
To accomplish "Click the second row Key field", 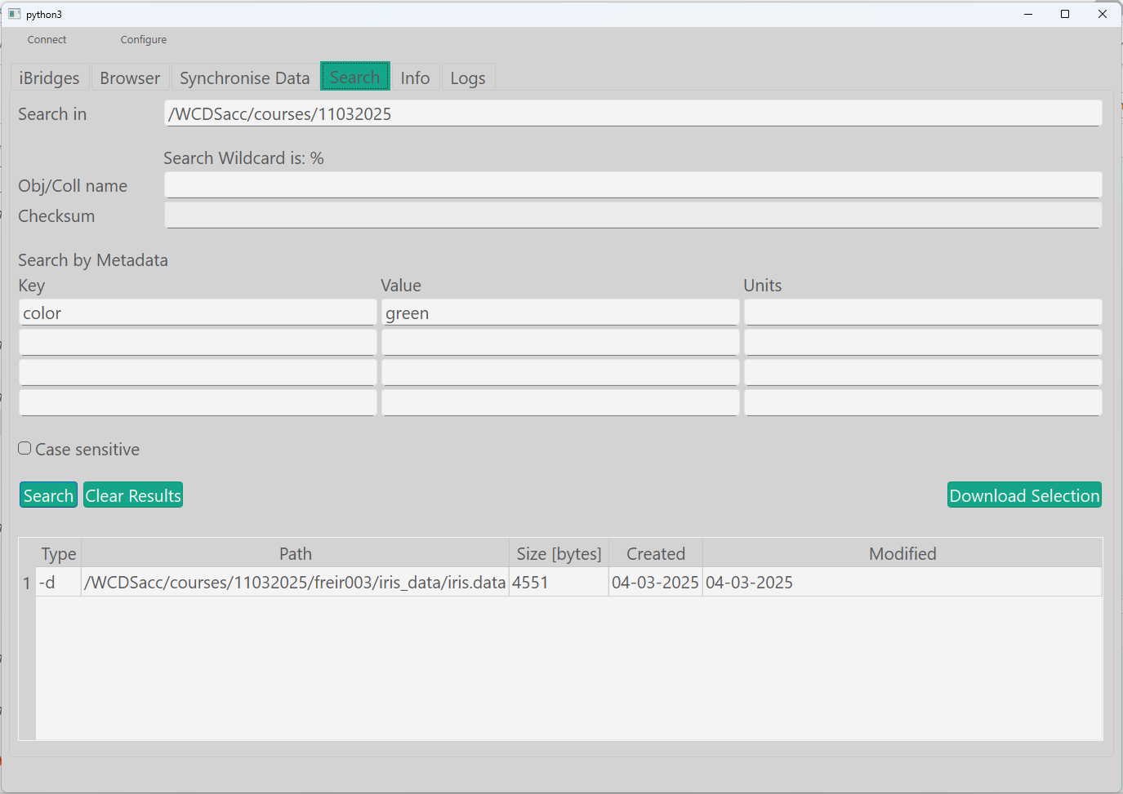I will [198, 343].
